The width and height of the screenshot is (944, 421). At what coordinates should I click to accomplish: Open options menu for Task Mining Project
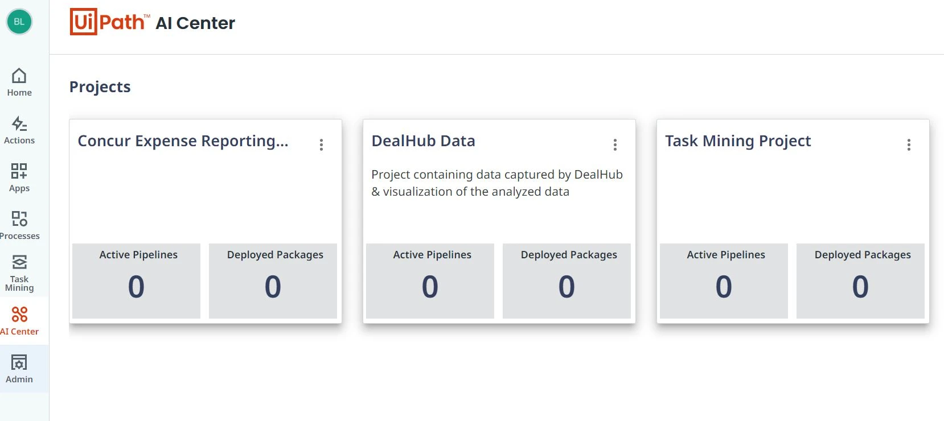click(909, 145)
